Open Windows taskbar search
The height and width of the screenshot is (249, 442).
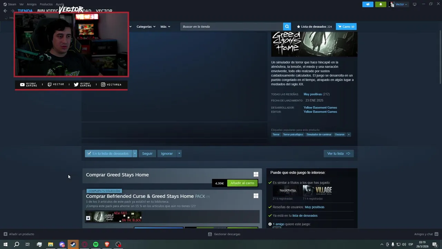(x=16, y=245)
